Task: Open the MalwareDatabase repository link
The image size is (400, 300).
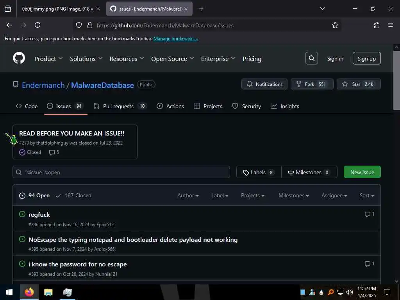Action: [x=102, y=85]
